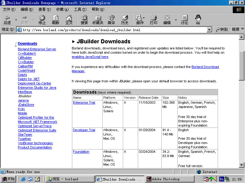The height and width of the screenshot is (183, 245).
Task: Open the Media (媒体) sidebar icon
Action: point(111,20)
